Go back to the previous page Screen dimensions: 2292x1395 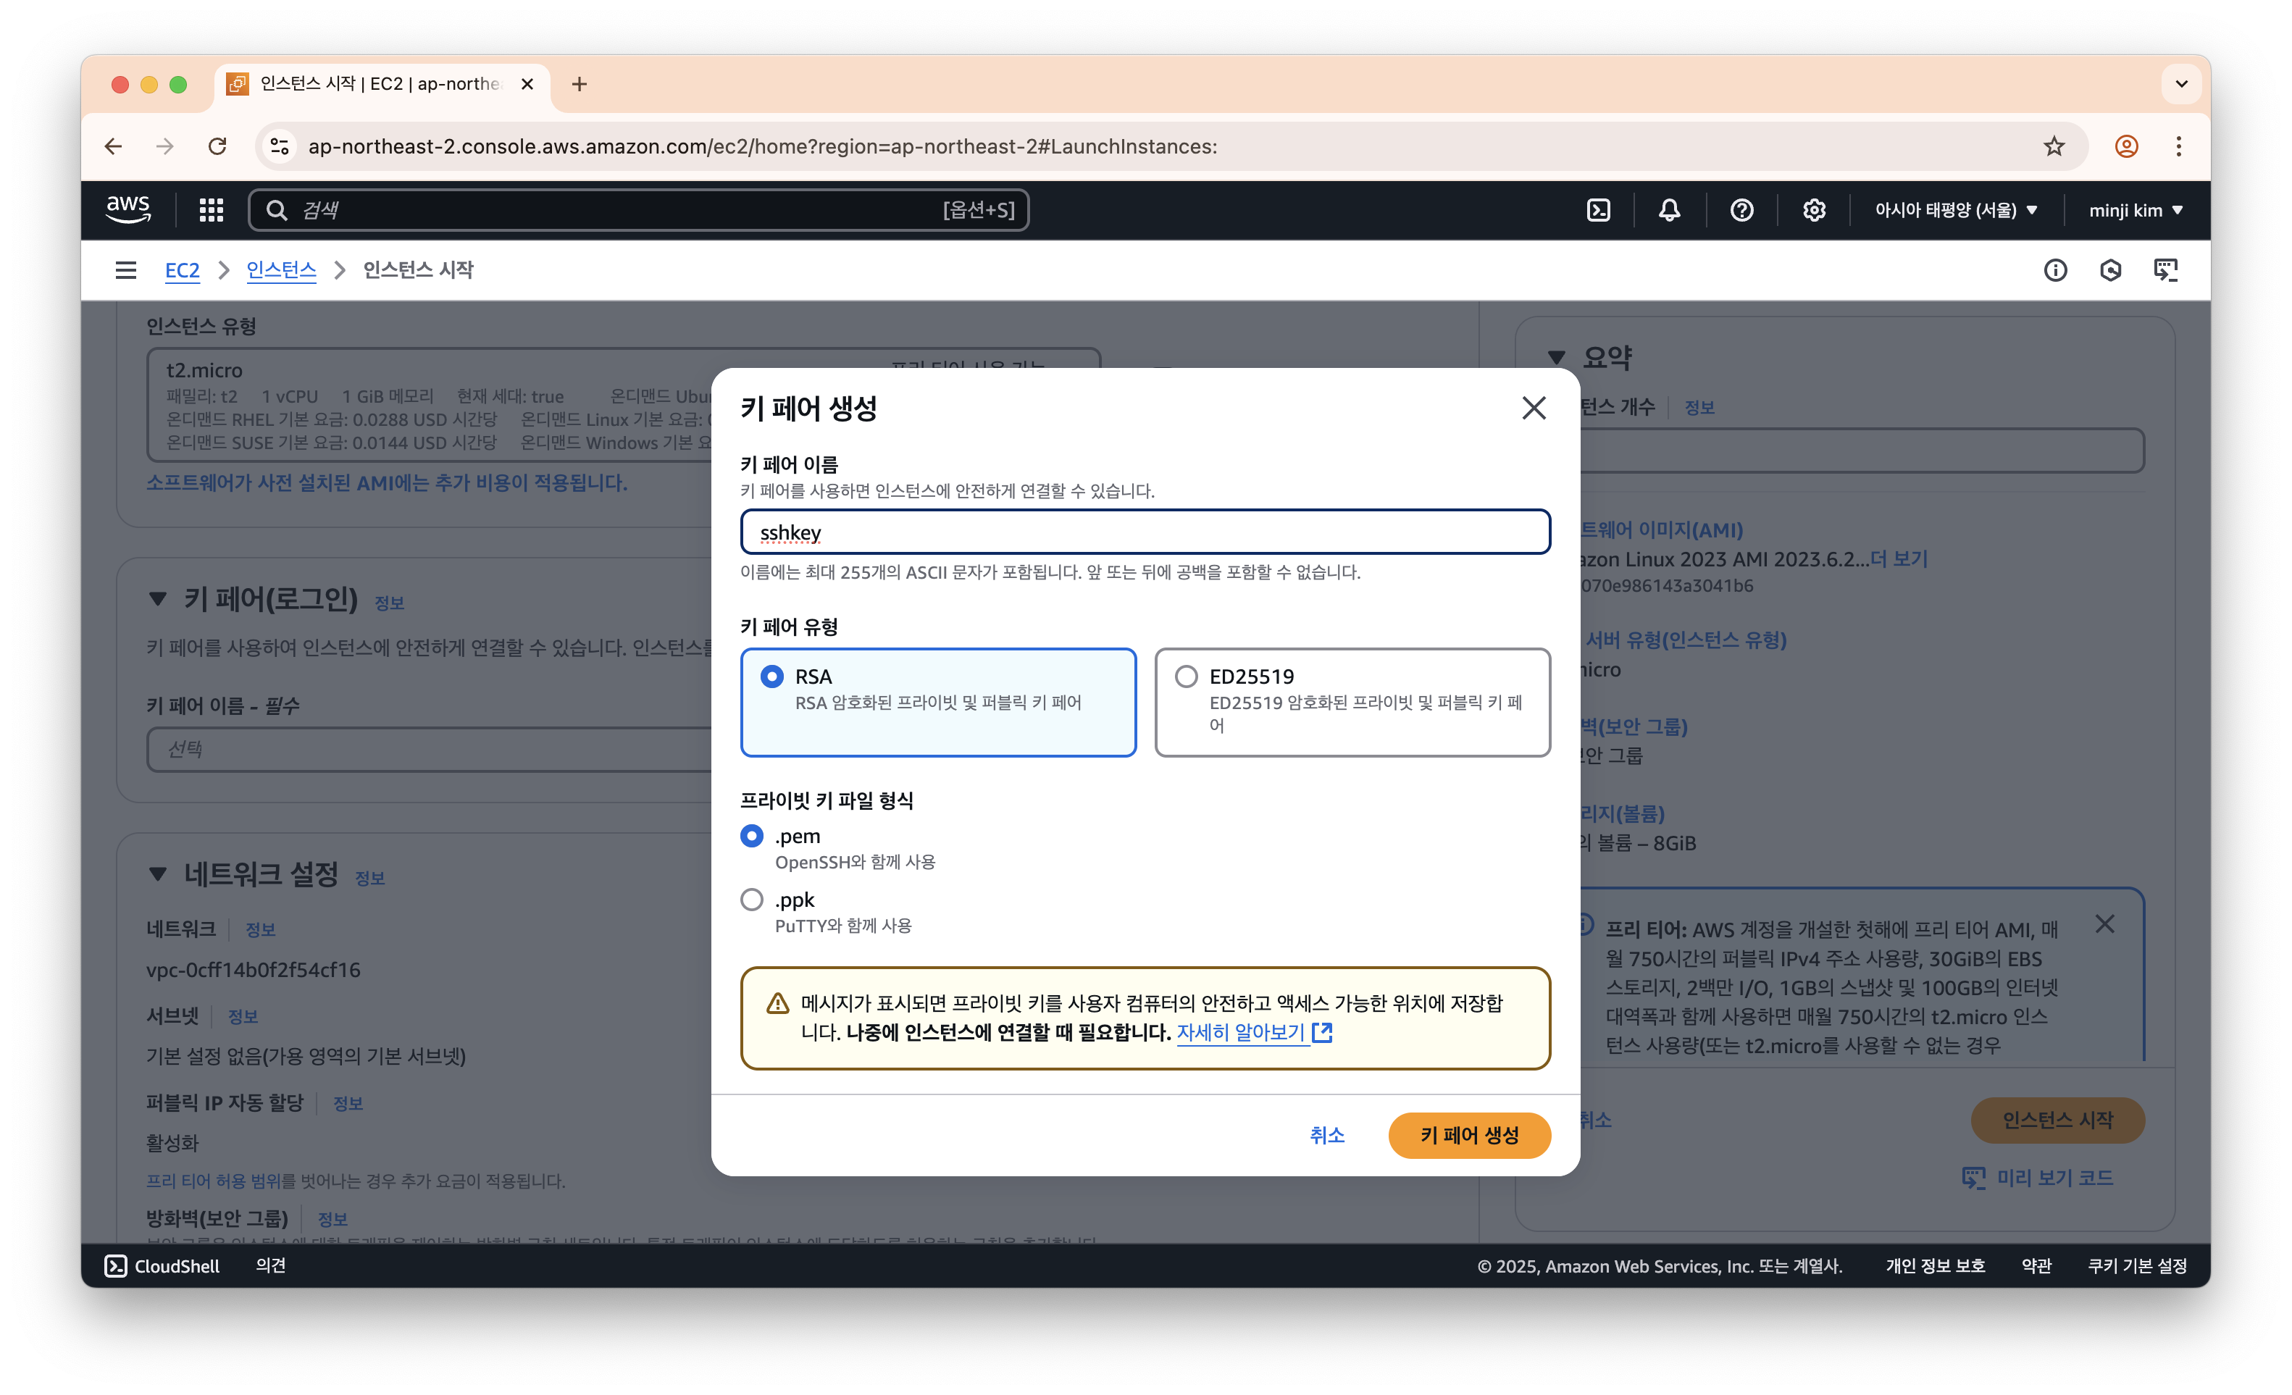coord(114,146)
